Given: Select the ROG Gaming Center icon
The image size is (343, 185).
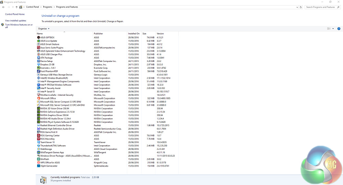Looking at the screenshot, I should pos(38,135).
